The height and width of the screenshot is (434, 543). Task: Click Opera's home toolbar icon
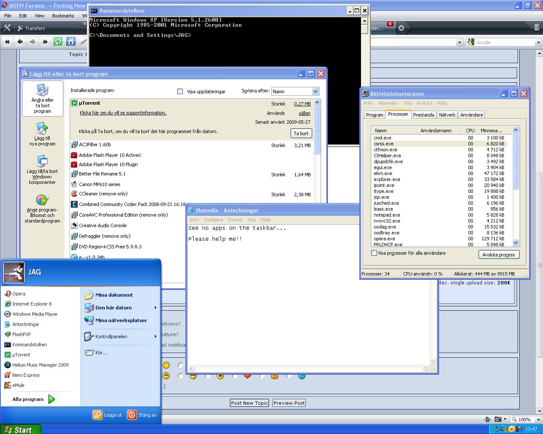pyautogui.click(x=71, y=42)
